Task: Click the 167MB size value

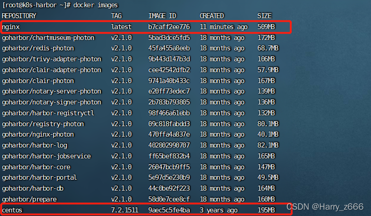Action: (266, 81)
